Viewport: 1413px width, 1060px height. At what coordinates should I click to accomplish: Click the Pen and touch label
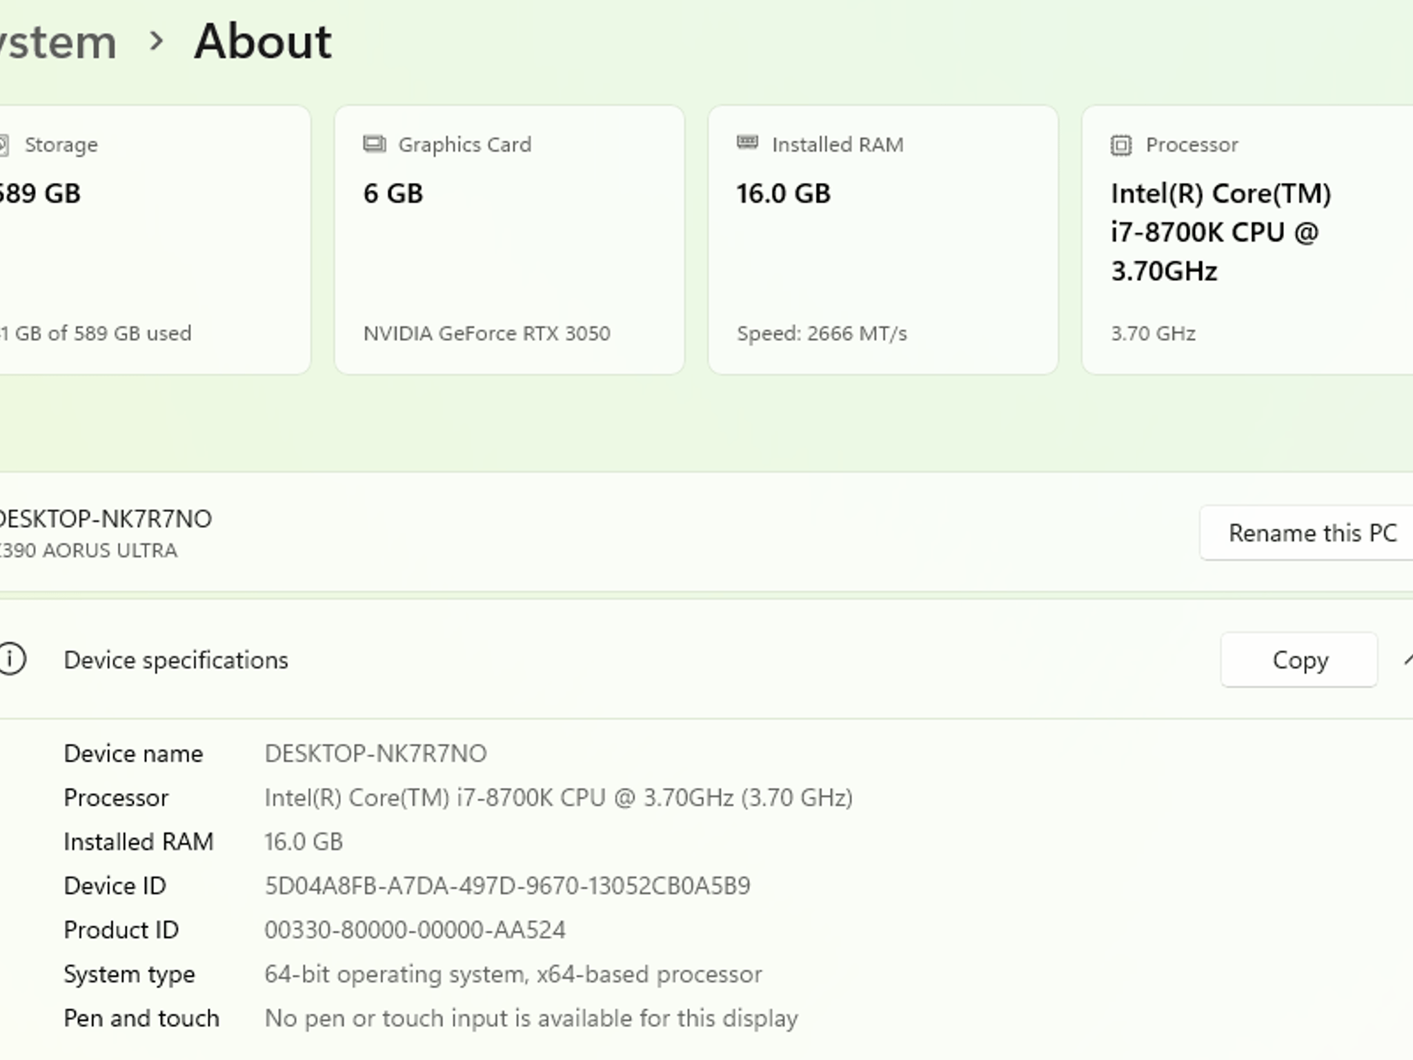coord(141,1019)
